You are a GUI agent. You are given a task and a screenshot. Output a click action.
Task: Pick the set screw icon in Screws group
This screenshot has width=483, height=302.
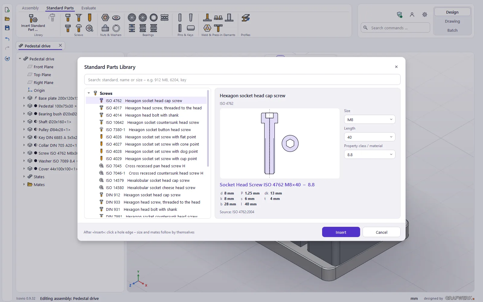click(x=90, y=18)
